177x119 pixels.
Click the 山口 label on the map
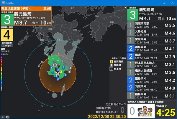73,8
